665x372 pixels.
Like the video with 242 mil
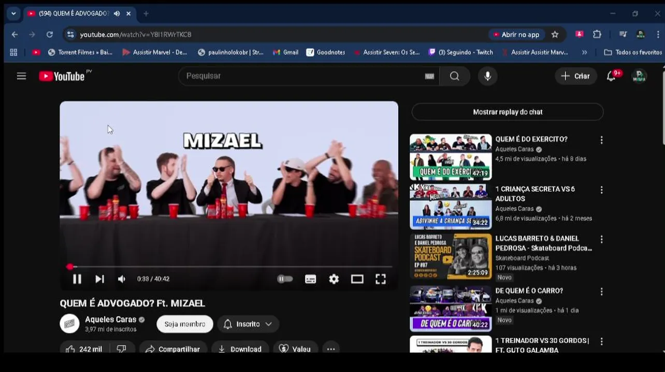pos(84,349)
